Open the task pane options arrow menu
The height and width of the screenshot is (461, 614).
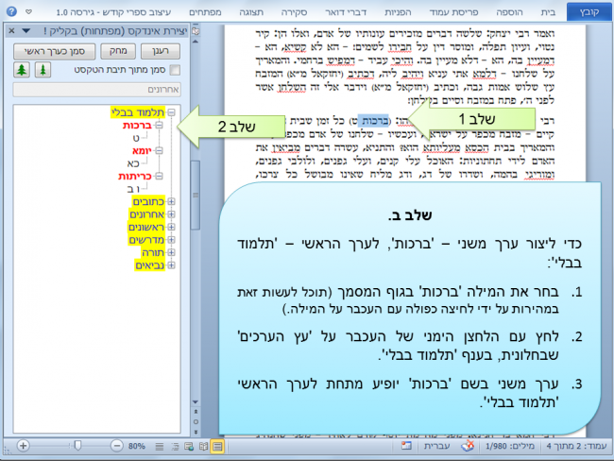pyautogui.click(x=26, y=30)
